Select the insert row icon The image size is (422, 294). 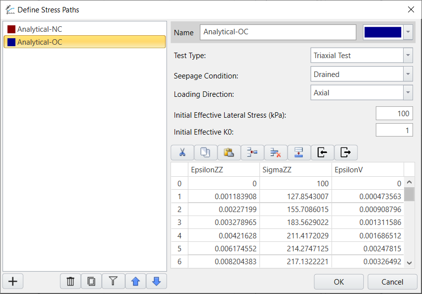tap(252, 152)
